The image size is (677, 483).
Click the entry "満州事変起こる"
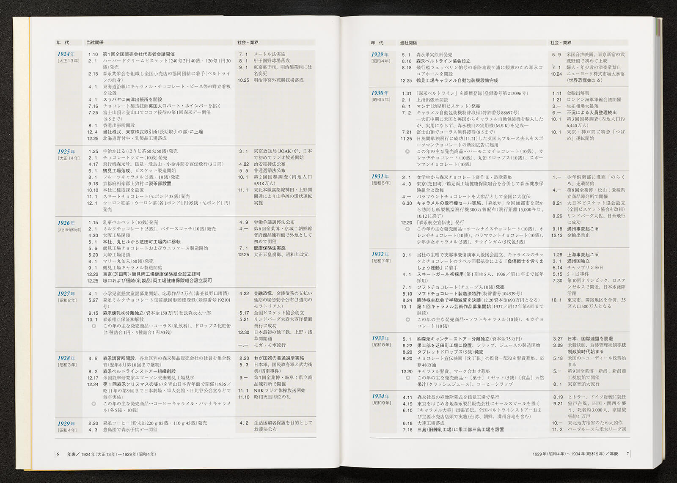pos(583,229)
